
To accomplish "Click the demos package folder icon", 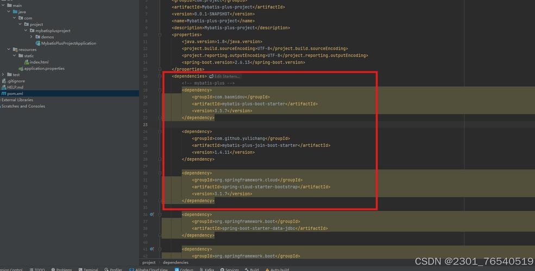I will [37, 37].
